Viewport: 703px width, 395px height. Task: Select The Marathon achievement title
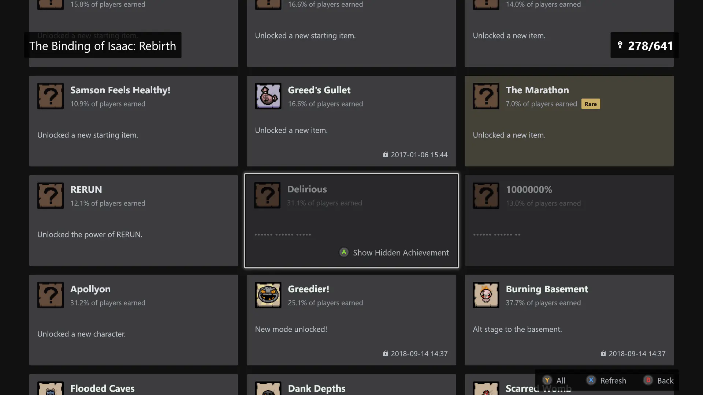tap(537, 90)
